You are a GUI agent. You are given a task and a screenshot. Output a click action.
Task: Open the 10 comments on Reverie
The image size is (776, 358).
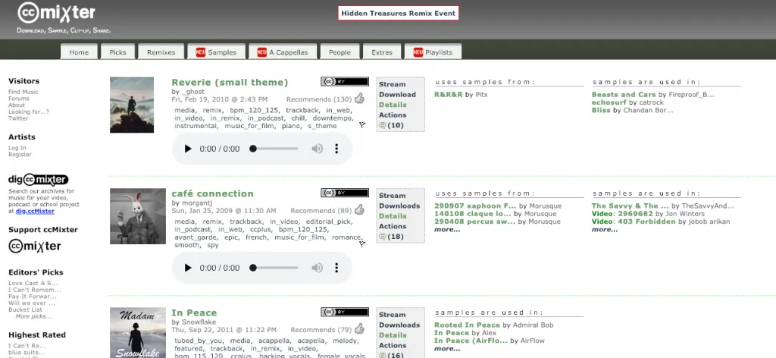click(x=392, y=125)
